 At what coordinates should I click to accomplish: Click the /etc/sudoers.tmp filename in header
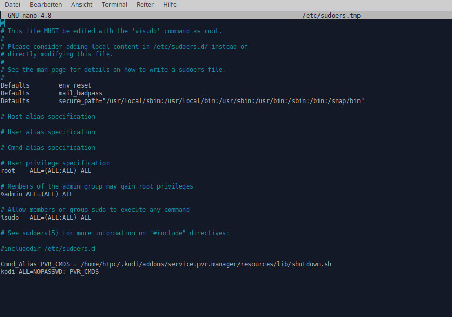331,16
